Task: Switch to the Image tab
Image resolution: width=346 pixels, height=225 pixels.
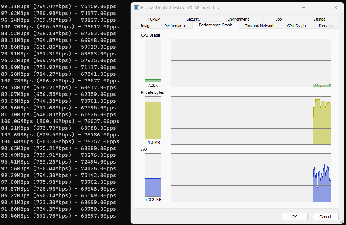Action: (146, 26)
